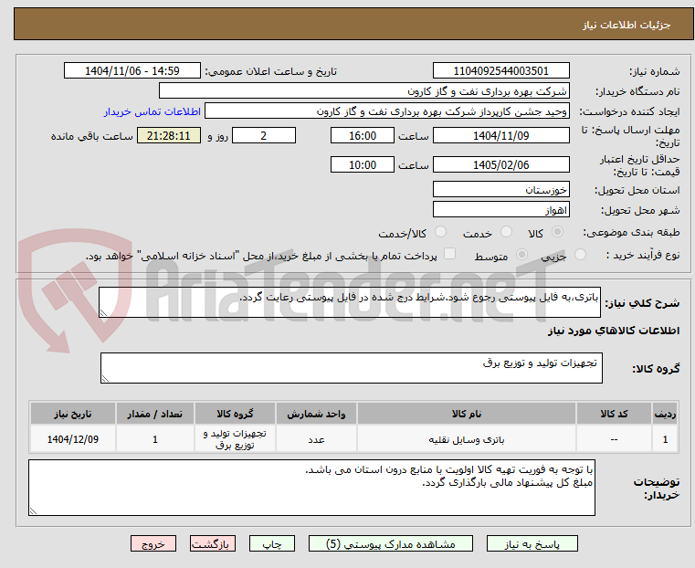The width and height of the screenshot is (695, 568).
Task: Click the گروه کالا textarea
Action: pyautogui.click(x=351, y=368)
